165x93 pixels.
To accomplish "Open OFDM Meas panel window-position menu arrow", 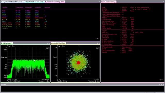I will pos(97,43).
